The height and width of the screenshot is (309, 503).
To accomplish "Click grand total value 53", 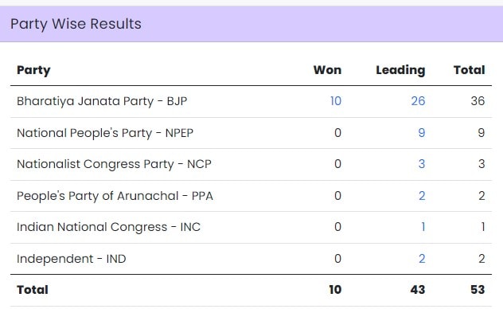I will [x=478, y=289].
